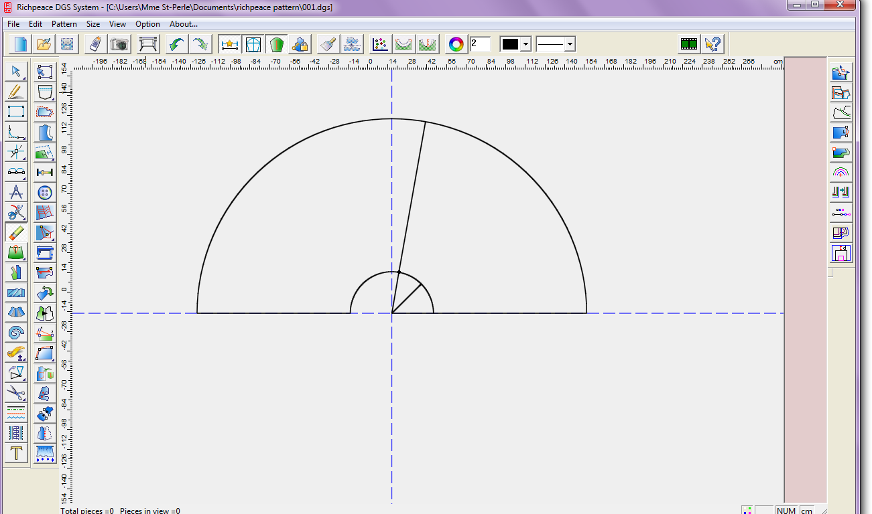Click the About... menu item
Image resolution: width=872 pixels, height=514 pixels.
(x=183, y=23)
